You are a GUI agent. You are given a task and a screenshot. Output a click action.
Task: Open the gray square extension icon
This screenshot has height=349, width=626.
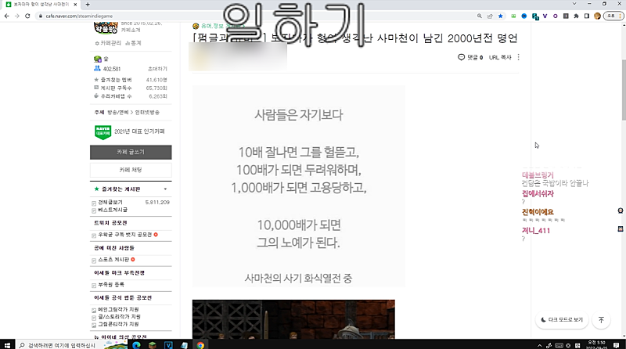pos(566,16)
